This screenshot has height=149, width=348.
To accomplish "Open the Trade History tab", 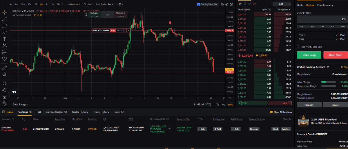I will tap(101, 112).
